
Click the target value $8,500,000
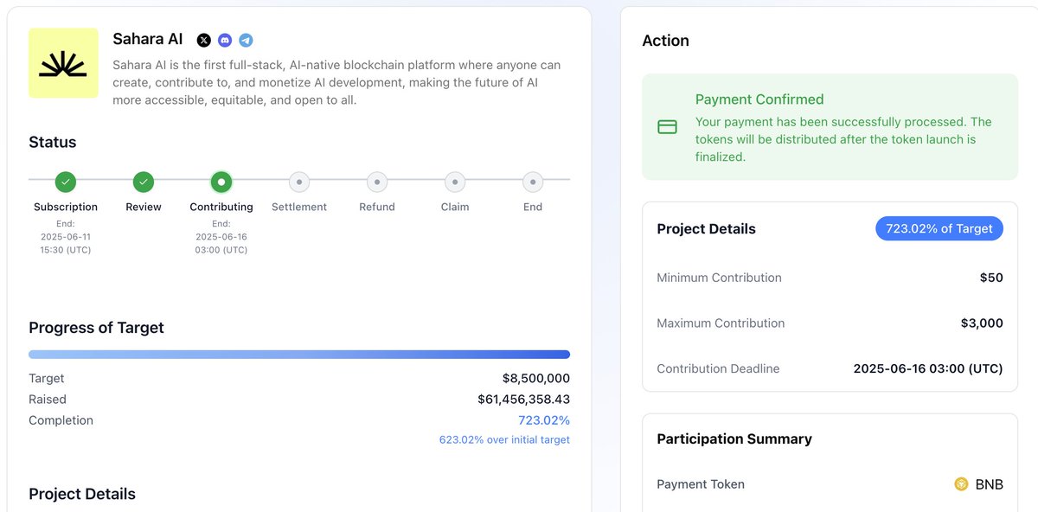pyautogui.click(x=536, y=379)
